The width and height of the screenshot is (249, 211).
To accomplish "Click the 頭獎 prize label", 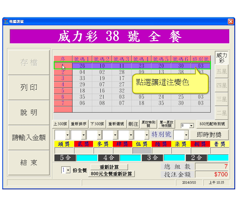I will (x=64, y=144).
